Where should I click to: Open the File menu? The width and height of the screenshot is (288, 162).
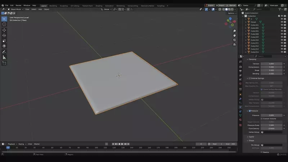pos(6,5)
